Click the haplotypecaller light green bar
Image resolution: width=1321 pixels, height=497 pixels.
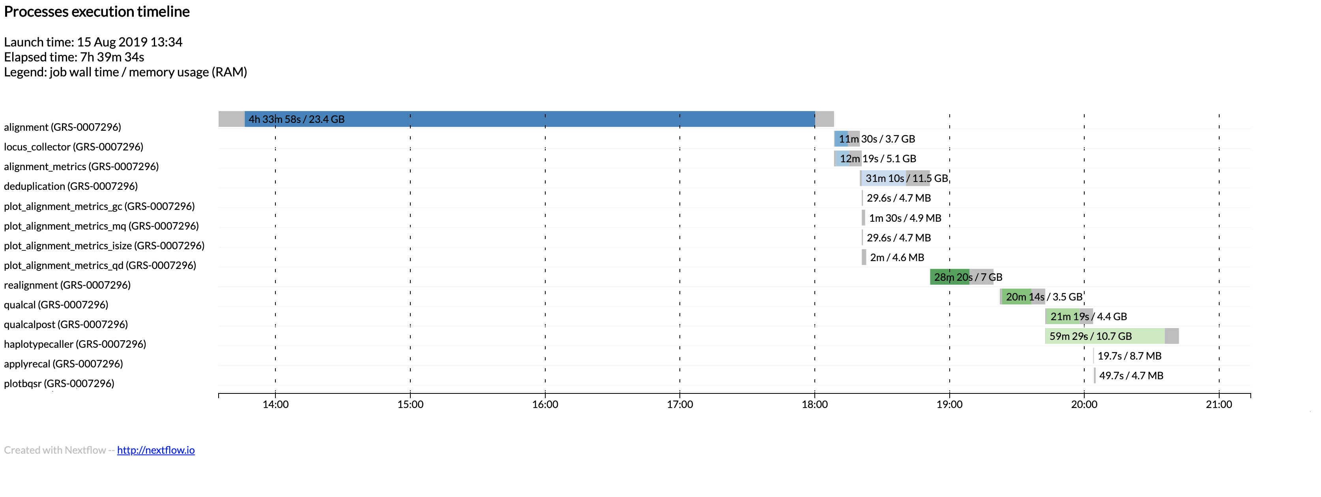point(1105,336)
